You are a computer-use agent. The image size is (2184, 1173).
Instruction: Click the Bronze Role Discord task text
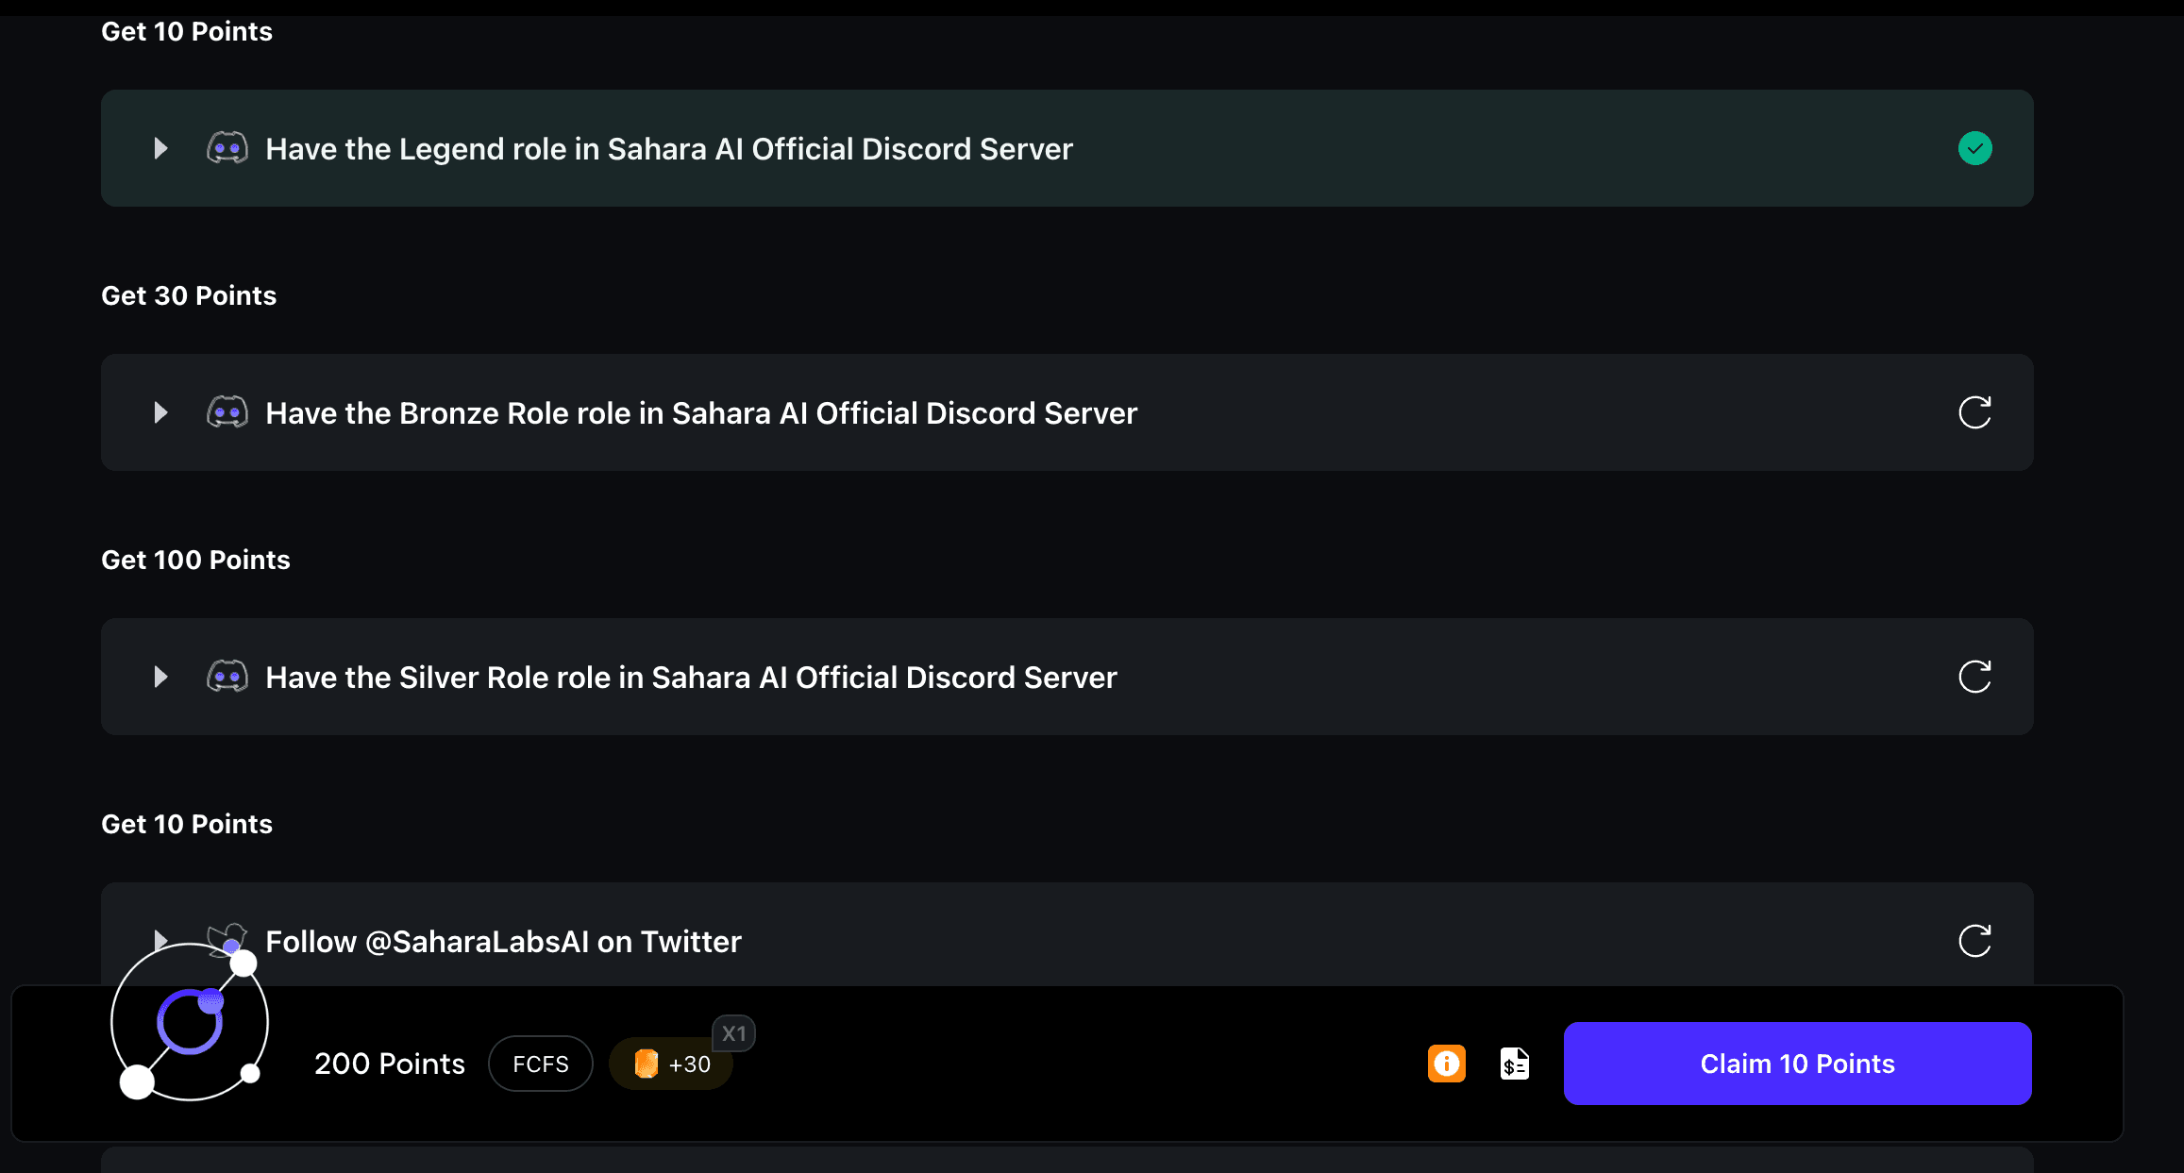[701, 413]
